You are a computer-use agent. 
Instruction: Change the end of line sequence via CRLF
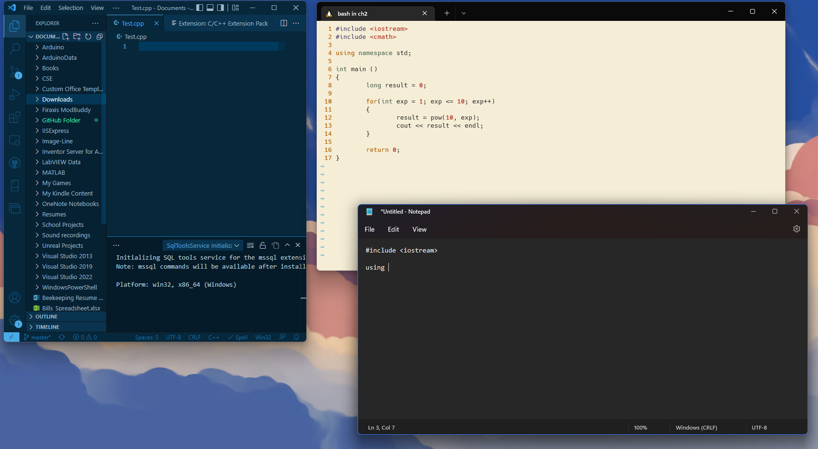pyautogui.click(x=194, y=337)
